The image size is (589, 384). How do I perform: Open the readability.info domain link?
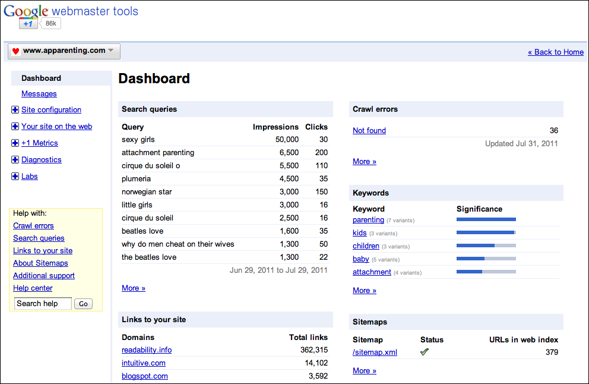(147, 350)
